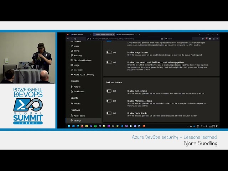Click the Task restrictions heading

click(114, 82)
